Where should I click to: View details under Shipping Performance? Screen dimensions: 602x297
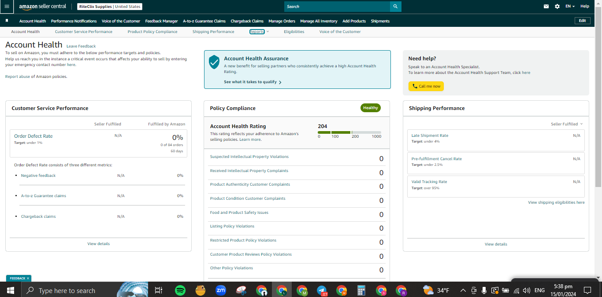[496, 244]
